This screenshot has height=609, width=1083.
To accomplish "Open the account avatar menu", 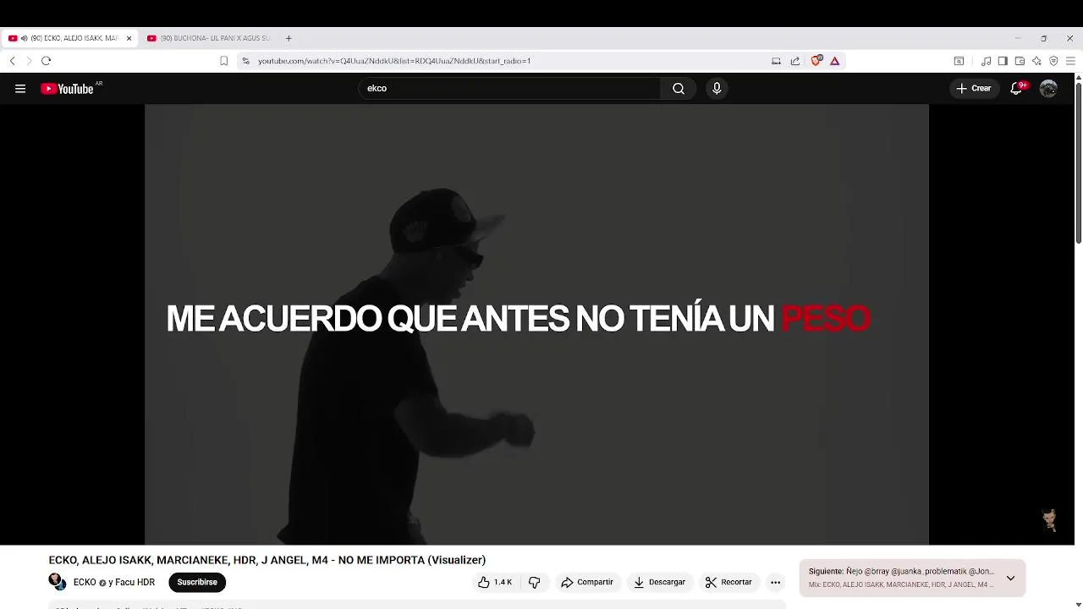I will tap(1048, 88).
